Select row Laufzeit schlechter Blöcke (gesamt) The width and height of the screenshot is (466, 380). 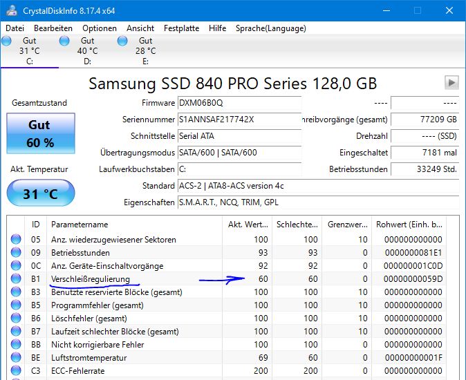pos(227,331)
